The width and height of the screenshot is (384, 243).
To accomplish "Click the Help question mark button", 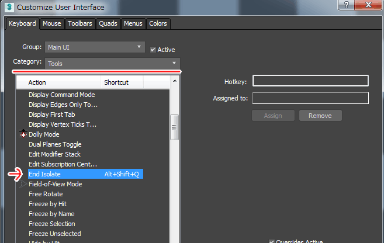I will pos(349,6).
